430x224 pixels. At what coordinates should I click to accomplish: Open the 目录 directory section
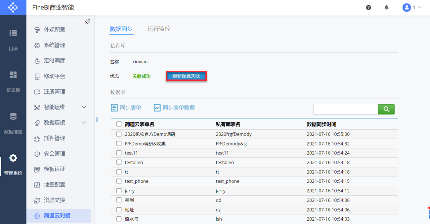pyautogui.click(x=13, y=40)
